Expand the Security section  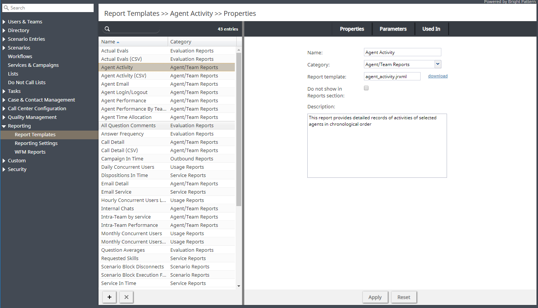[4, 169]
